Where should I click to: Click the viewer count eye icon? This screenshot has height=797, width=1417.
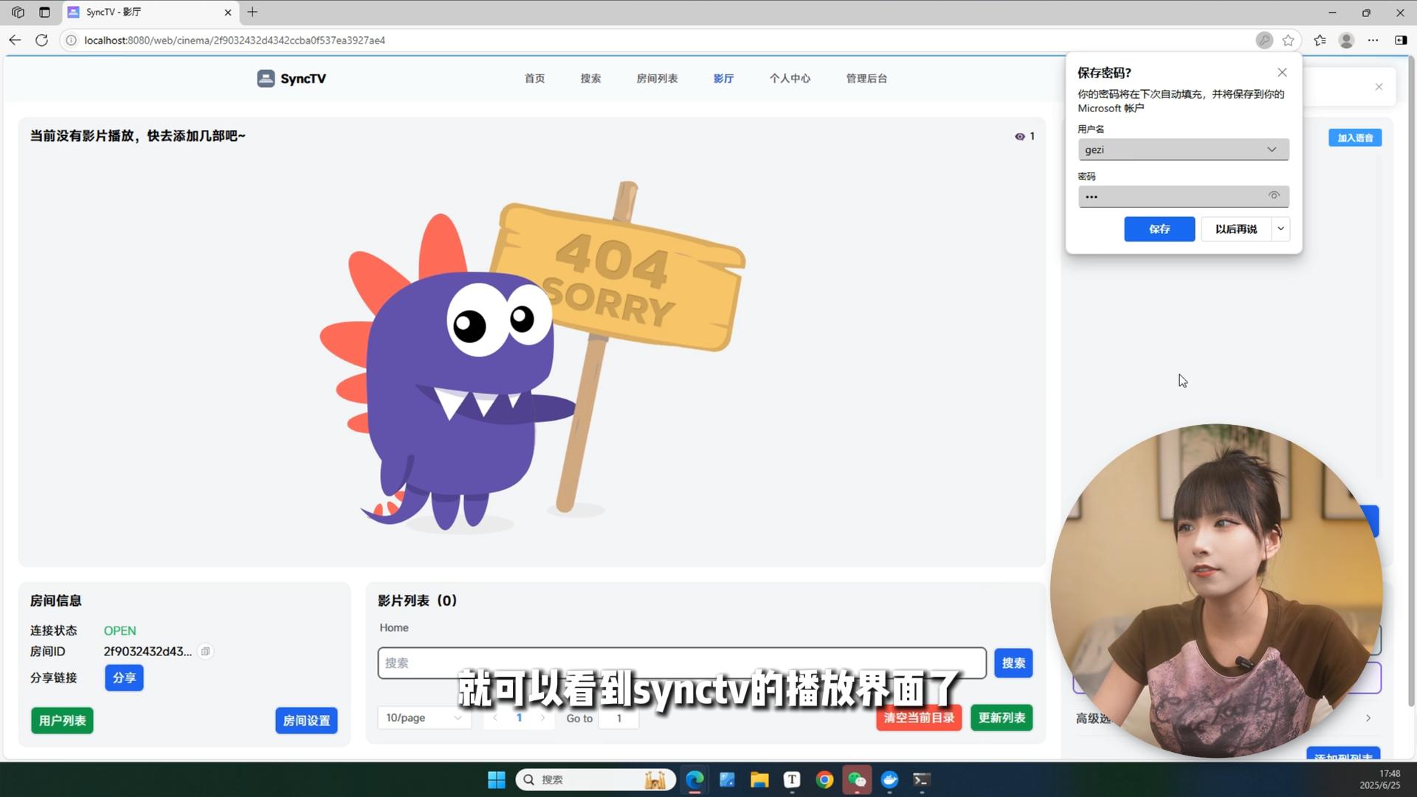pos(1020,137)
